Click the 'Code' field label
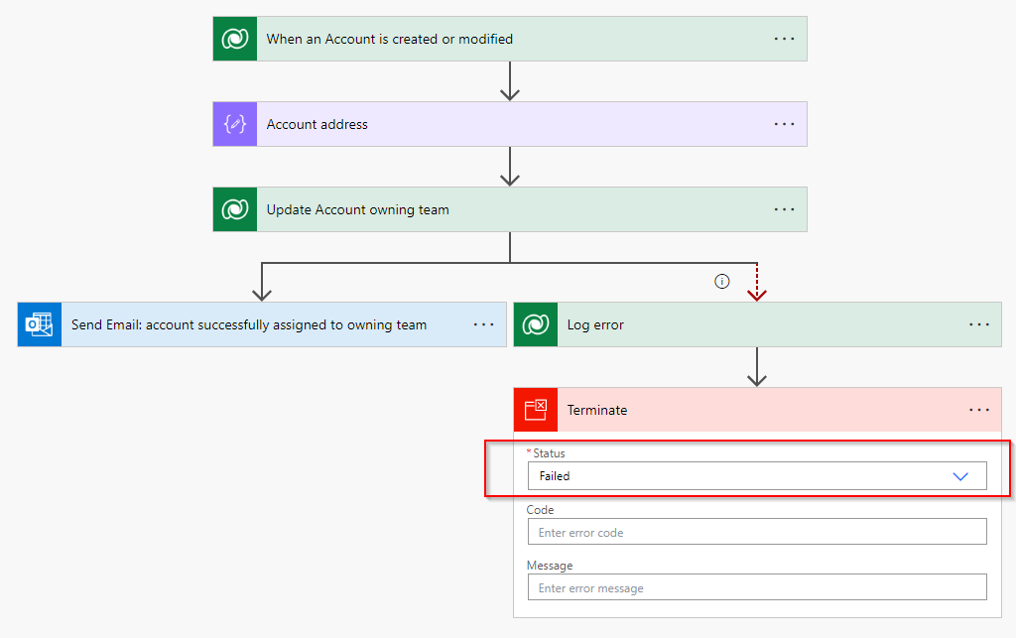The height and width of the screenshot is (638, 1016). [540, 510]
